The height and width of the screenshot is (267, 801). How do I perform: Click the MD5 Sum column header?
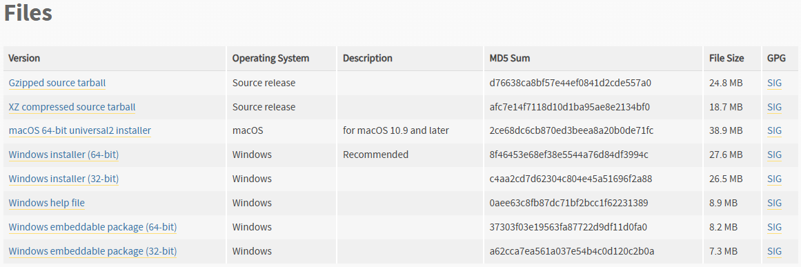509,58
